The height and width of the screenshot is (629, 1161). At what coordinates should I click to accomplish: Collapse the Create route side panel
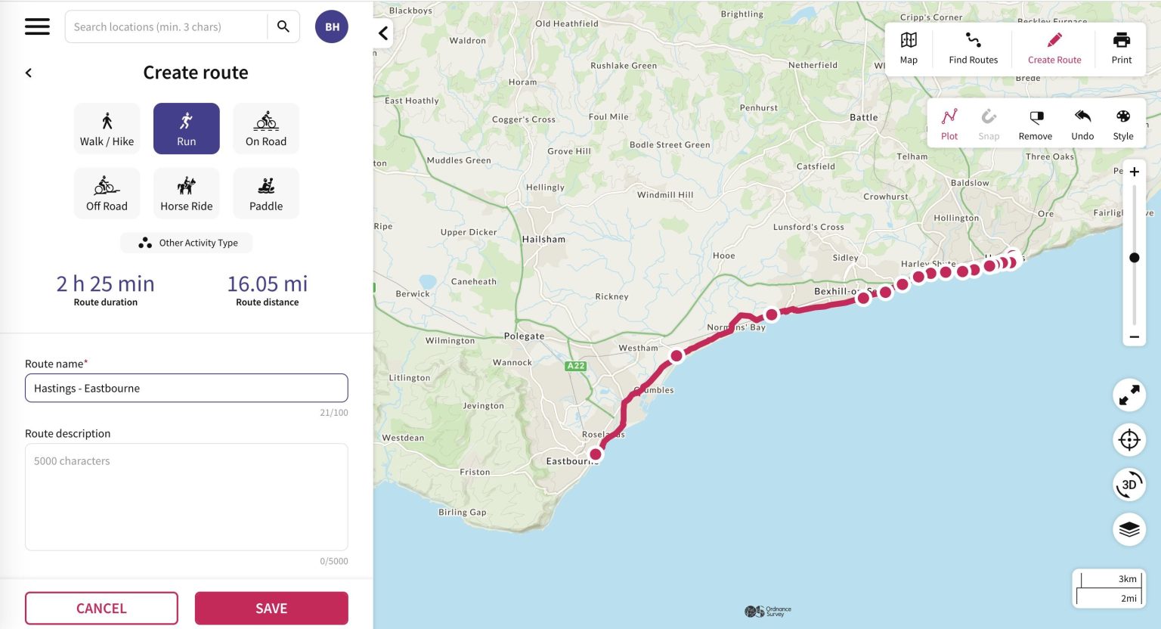(x=383, y=33)
